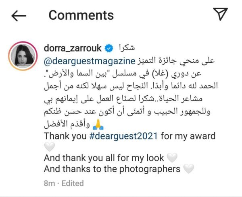Click the blue verified badge

[109, 48]
